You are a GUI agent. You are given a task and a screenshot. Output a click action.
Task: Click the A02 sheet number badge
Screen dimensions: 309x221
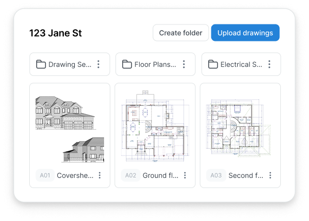(x=131, y=175)
